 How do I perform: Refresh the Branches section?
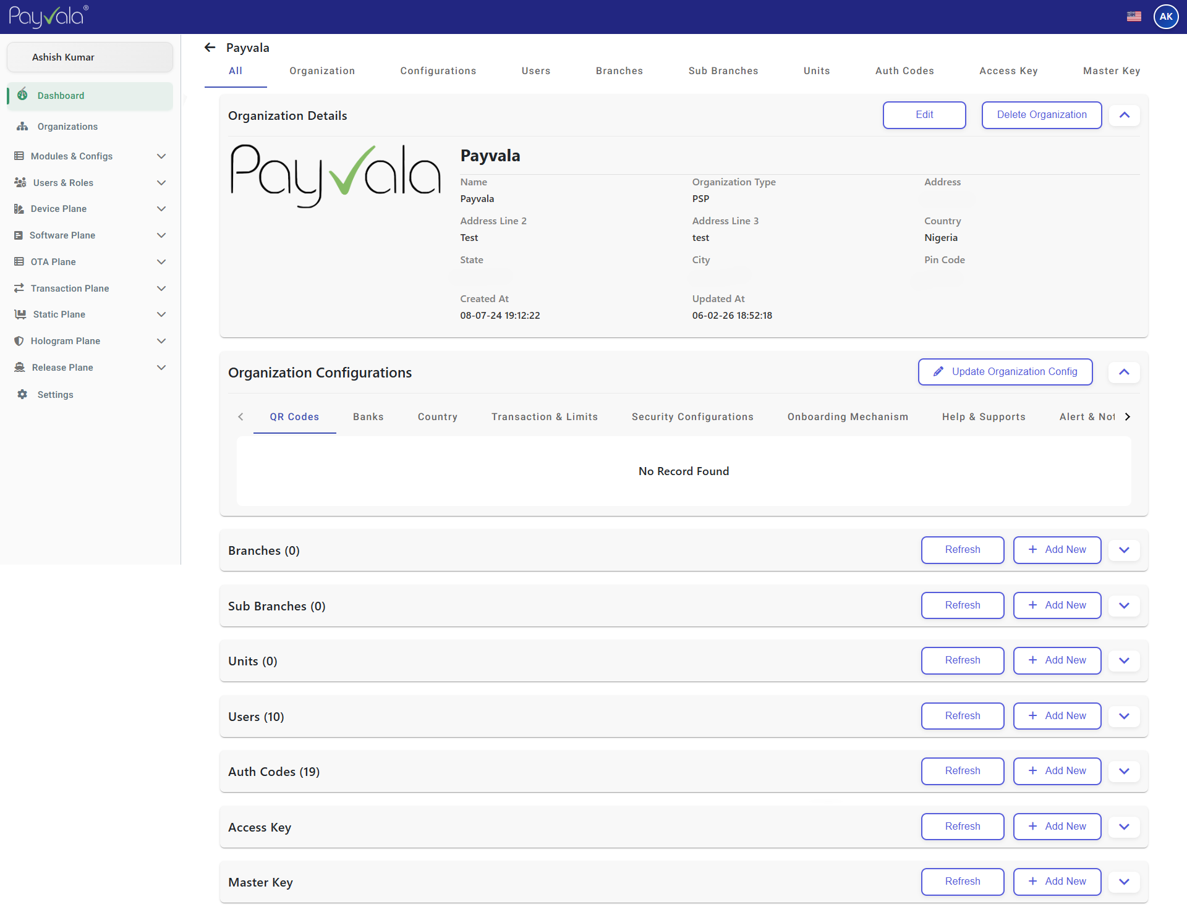click(x=963, y=550)
